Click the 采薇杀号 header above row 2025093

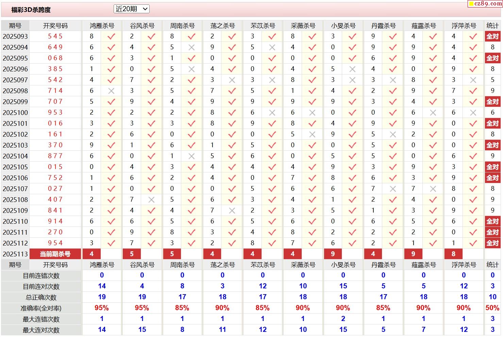pyautogui.click(x=303, y=26)
